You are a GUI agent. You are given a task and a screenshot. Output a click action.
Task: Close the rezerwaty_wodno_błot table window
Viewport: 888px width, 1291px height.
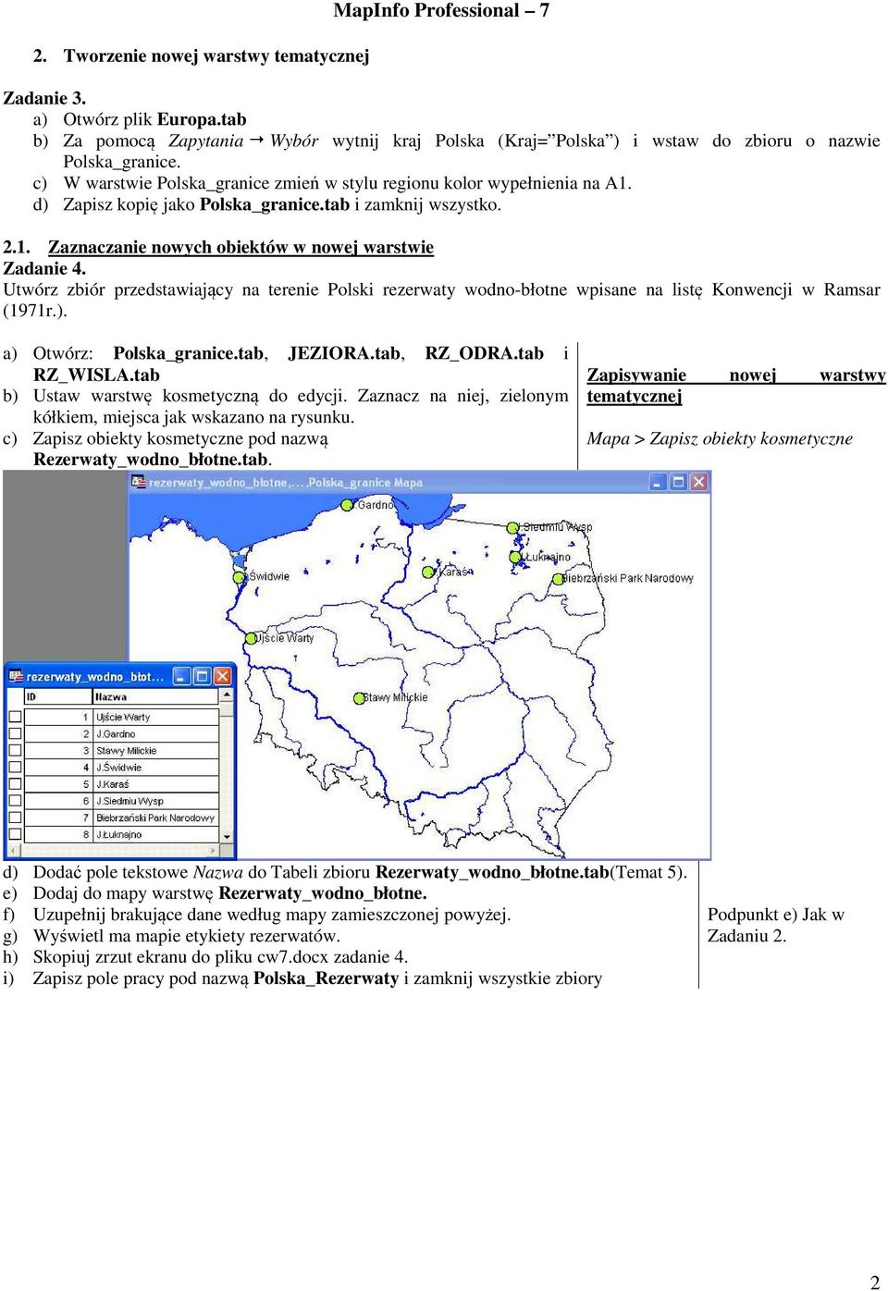223,676
